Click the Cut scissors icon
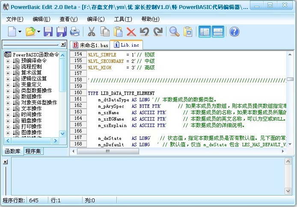 [x=92, y=32]
